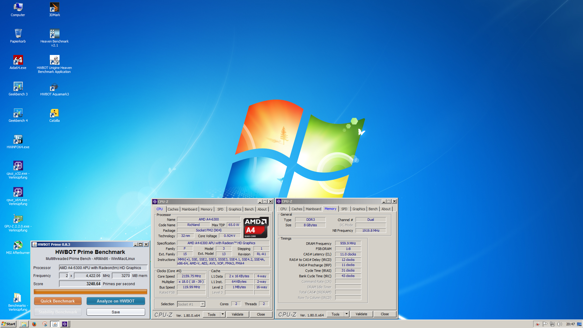This screenshot has height=328, width=583.
Task: Click Tools button in right CPU-Z
Action: (x=336, y=314)
